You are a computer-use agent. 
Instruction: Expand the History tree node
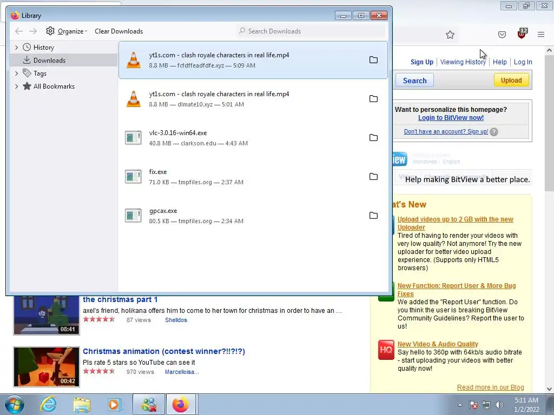[16, 48]
